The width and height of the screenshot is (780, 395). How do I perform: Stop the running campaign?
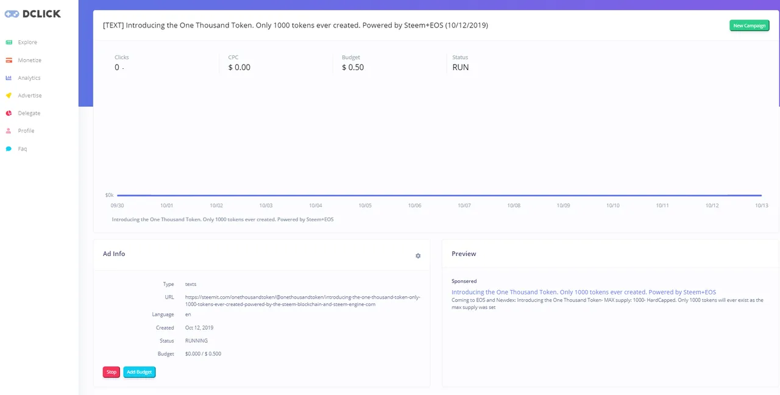[112, 372]
